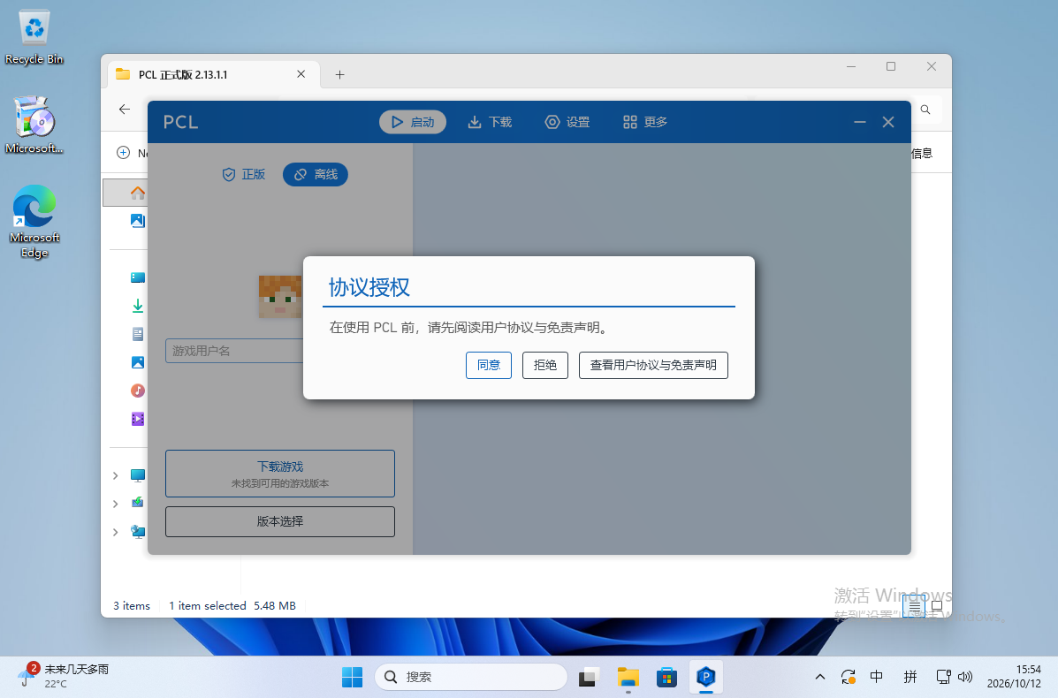This screenshot has width=1058, height=698.
Task: Open the 设置 tab in PCL
Action: pos(567,122)
